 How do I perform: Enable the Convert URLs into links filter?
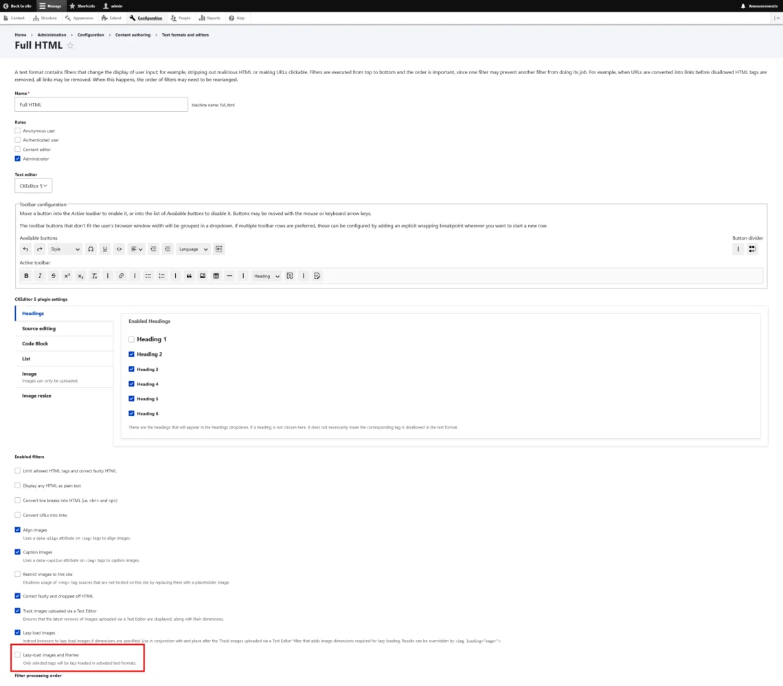click(17, 514)
